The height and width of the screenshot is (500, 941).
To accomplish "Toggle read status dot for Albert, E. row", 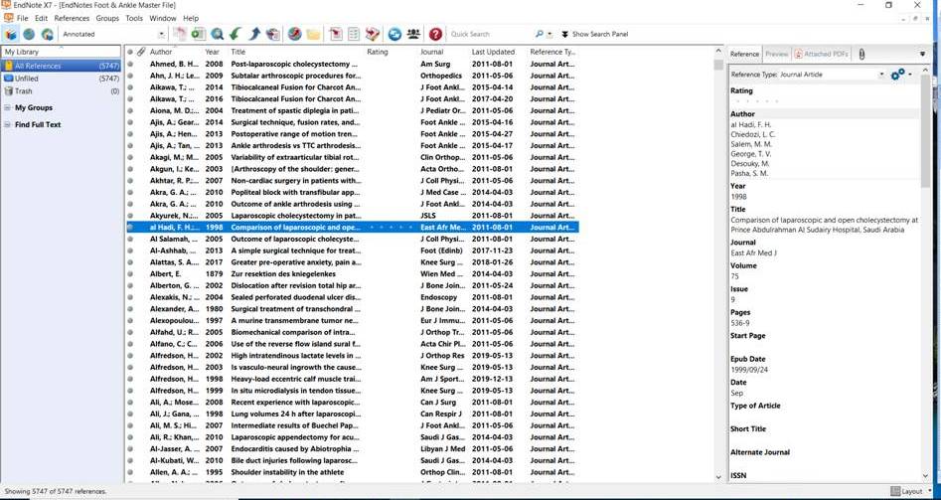I will point(130,273).
